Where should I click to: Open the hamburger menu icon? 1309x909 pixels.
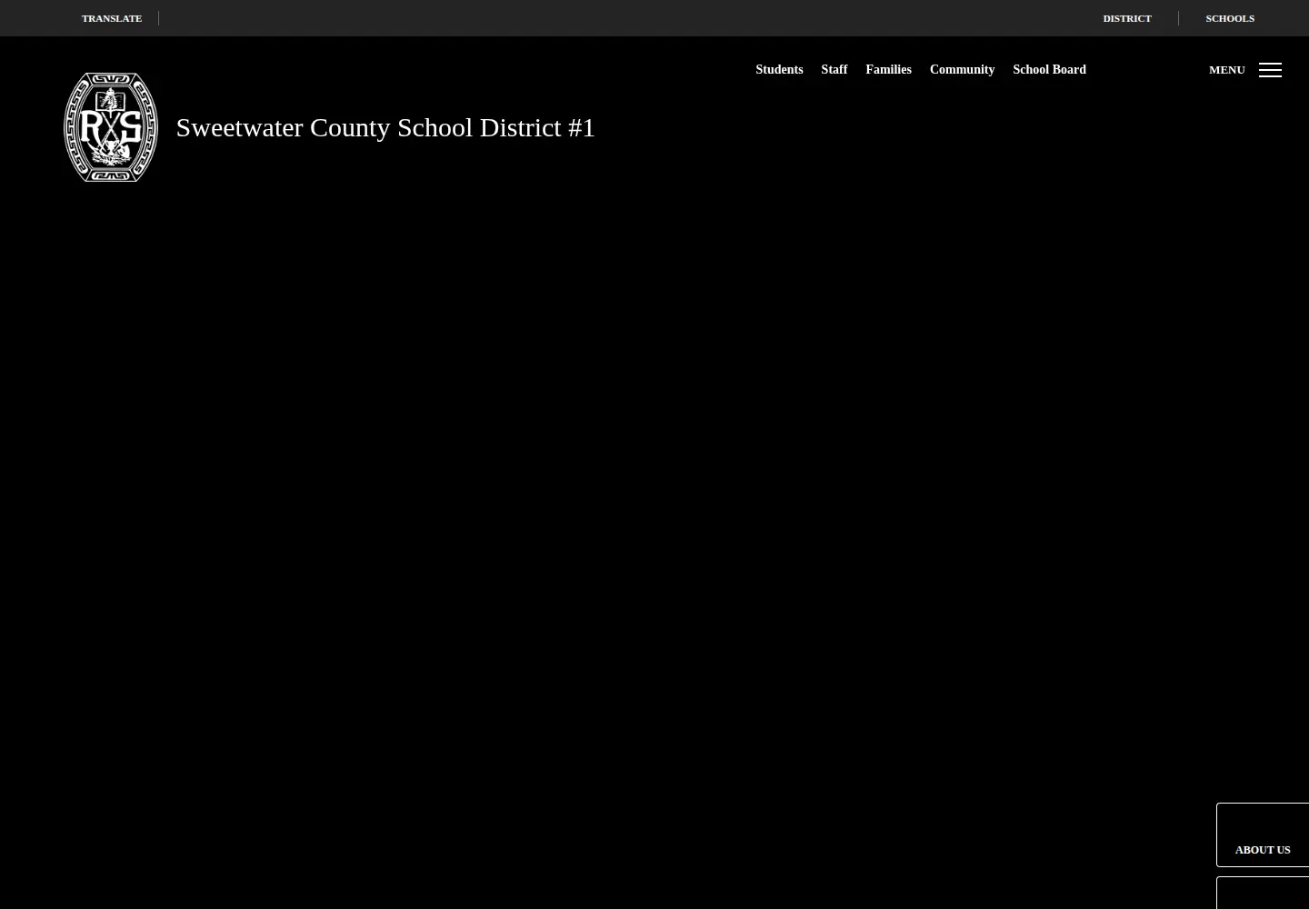[x=1270, y=70]
